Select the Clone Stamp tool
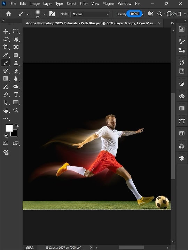 pyautogui.click(x=16, y=63)
